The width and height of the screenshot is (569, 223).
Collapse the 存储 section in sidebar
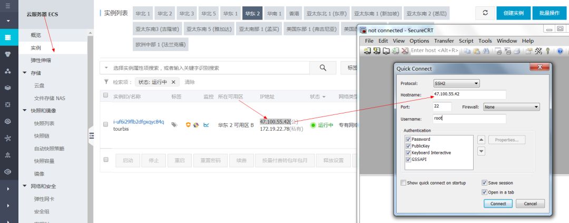25,73
